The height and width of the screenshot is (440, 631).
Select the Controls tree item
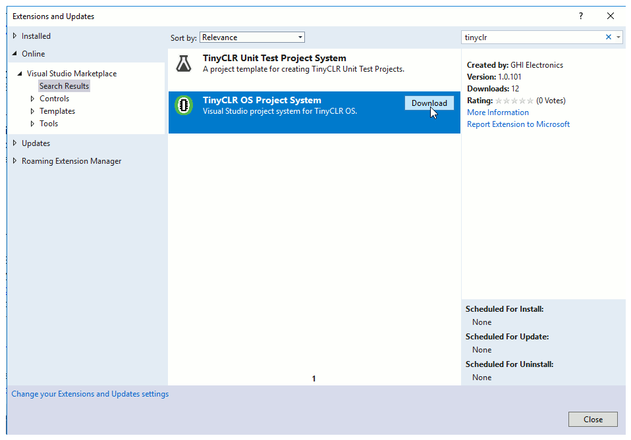pos(54,99)
